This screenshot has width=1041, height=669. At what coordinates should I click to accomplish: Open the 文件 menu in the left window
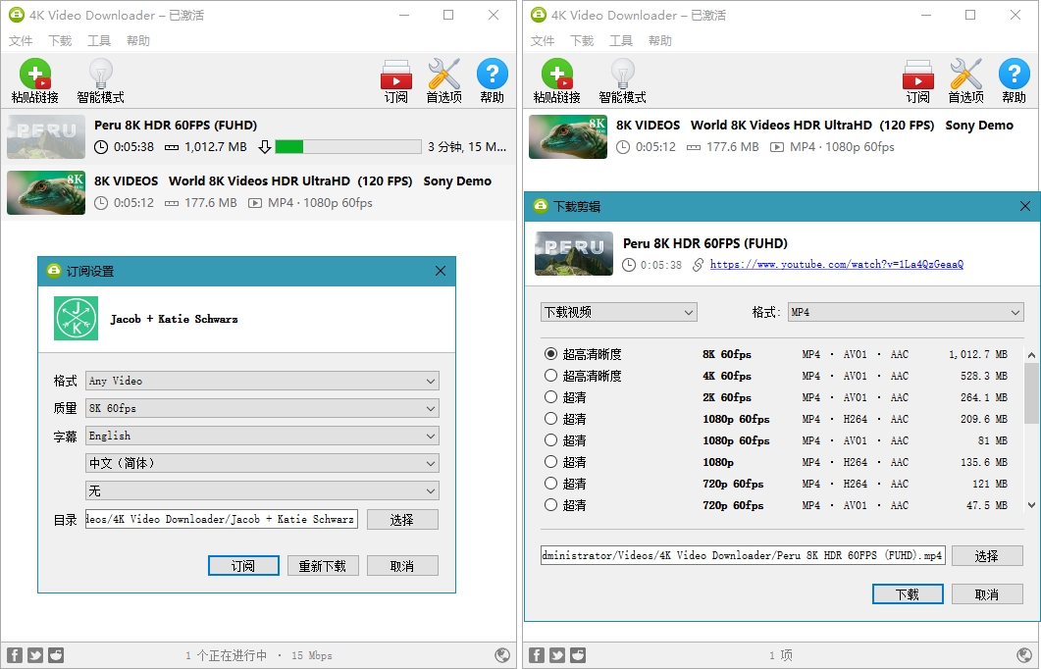coord(21,41)
